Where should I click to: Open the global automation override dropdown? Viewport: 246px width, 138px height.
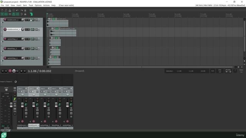click(228, 71)
